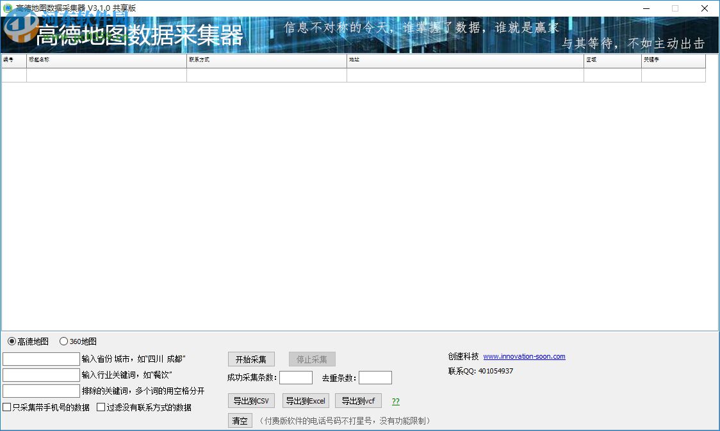720x431 pixels.
Task: Click the 清空 (Clear) button
Action: click(x=240, y=421)
